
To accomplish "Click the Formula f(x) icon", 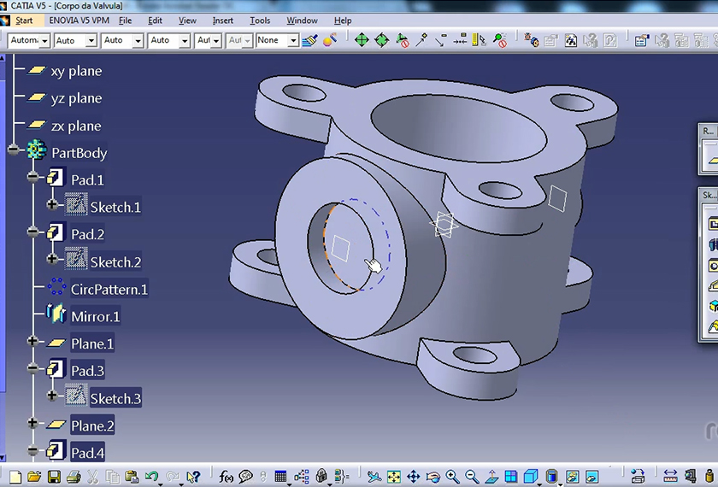I will 226,477.
